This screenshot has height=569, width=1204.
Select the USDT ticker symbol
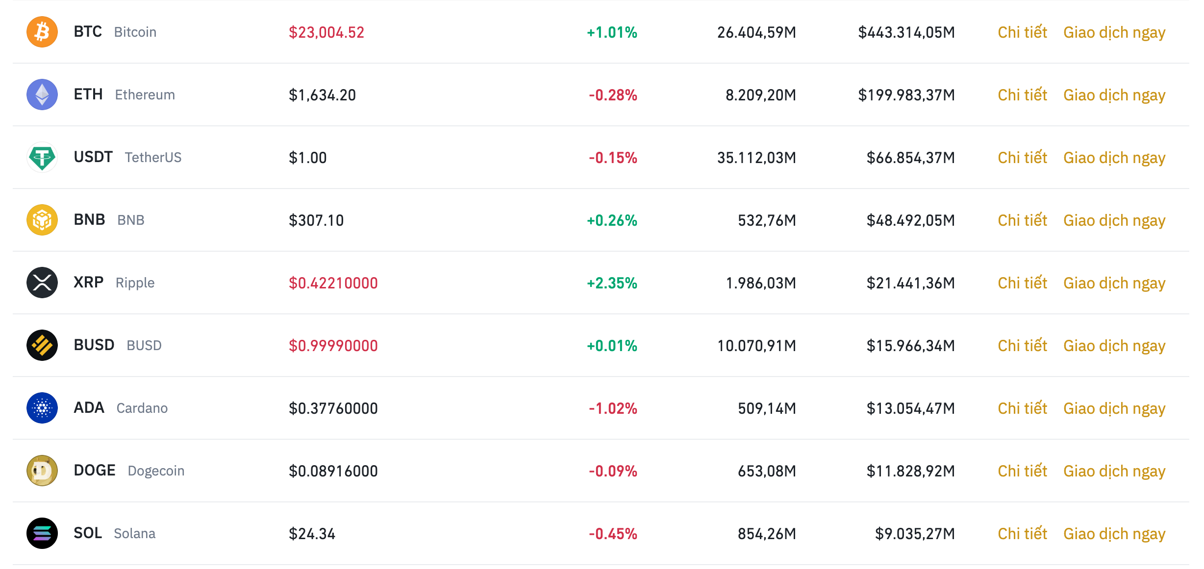[93, 157]
